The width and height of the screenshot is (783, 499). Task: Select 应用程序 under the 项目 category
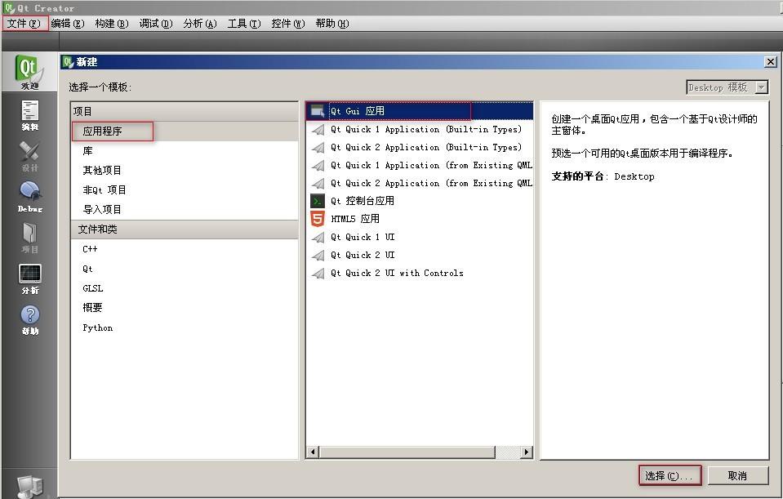(x=114, y=131)
